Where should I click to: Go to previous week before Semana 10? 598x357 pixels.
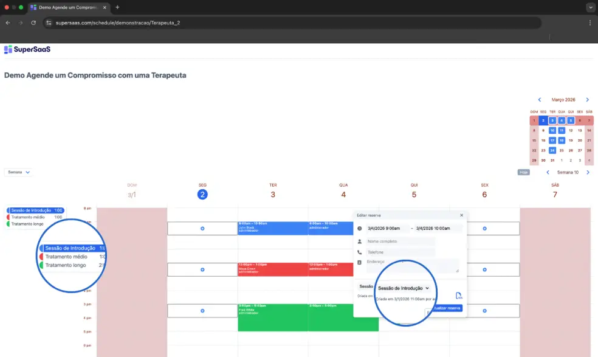(x=548, y=172)
